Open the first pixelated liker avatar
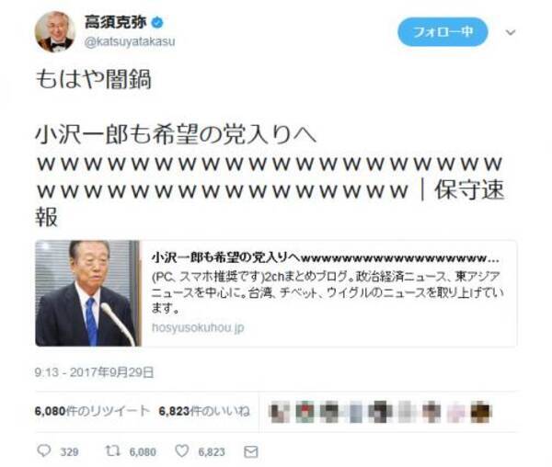Viewport: 552px width, 467px height. 279,412
